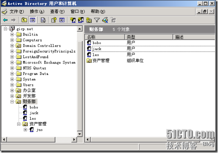The width and height of the screenshot is (218, 153).
Task: Sort by the 类型 column header
Action: (x=149, y=37)
